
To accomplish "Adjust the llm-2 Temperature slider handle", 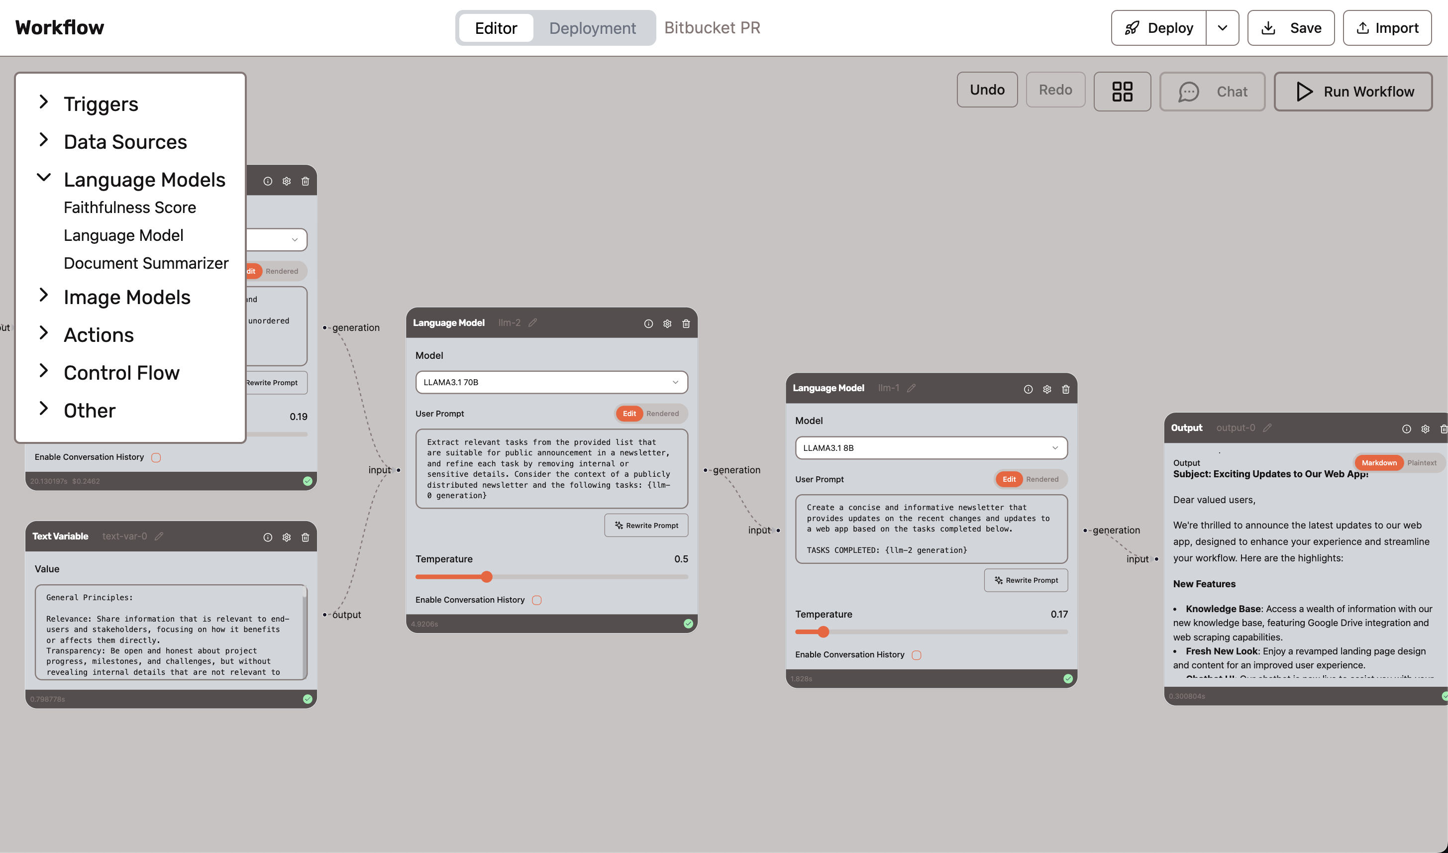I will tap(487, 576).
